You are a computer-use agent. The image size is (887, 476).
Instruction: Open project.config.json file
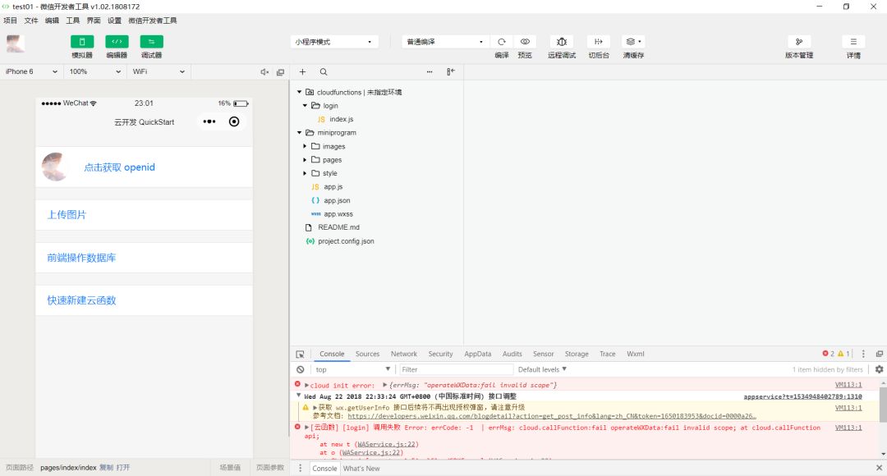coord(346,241)
